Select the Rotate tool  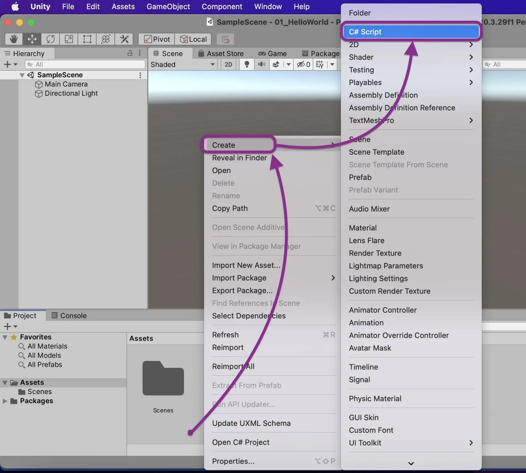point(50,39)
